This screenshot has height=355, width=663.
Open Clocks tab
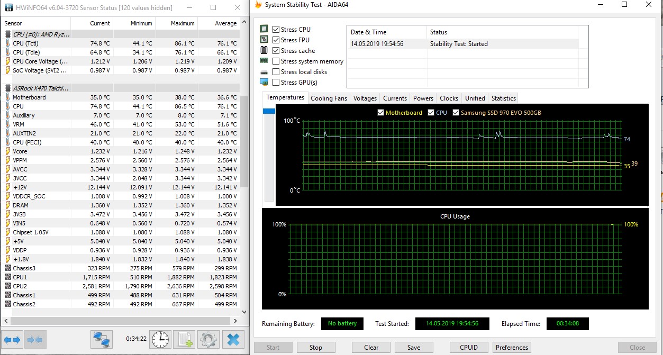[449, 98]
